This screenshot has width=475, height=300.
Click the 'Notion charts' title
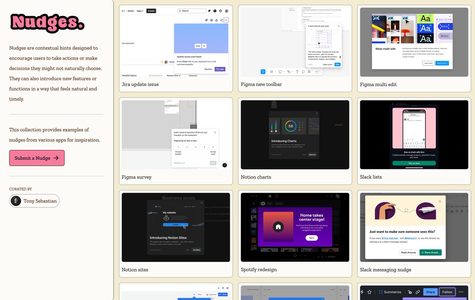point(256,177)
